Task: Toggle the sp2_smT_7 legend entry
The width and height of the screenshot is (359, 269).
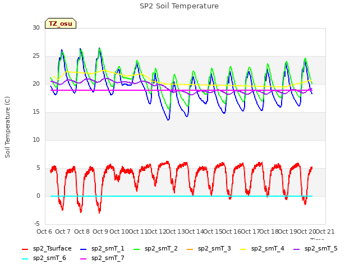Action: 102,258
